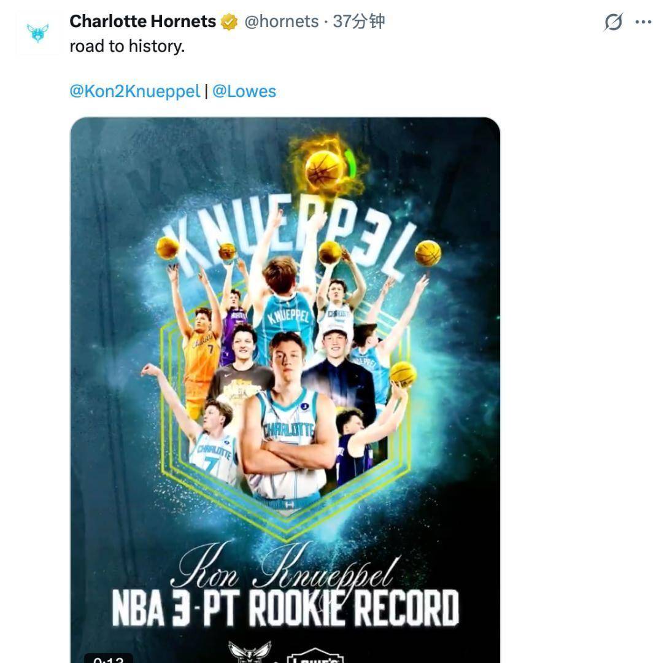Click the Lowe's logo in the video
This screenshot has width=656, height=663.
[315, 656]
